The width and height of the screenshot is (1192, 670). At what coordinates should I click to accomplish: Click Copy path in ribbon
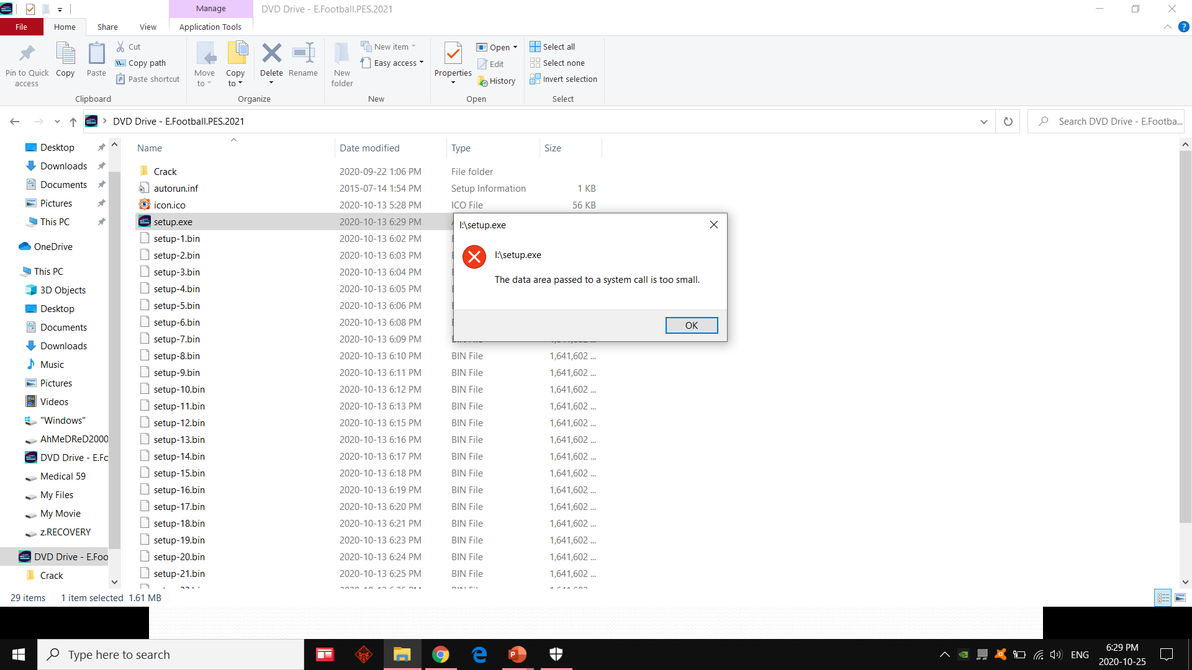pos(141,63)
